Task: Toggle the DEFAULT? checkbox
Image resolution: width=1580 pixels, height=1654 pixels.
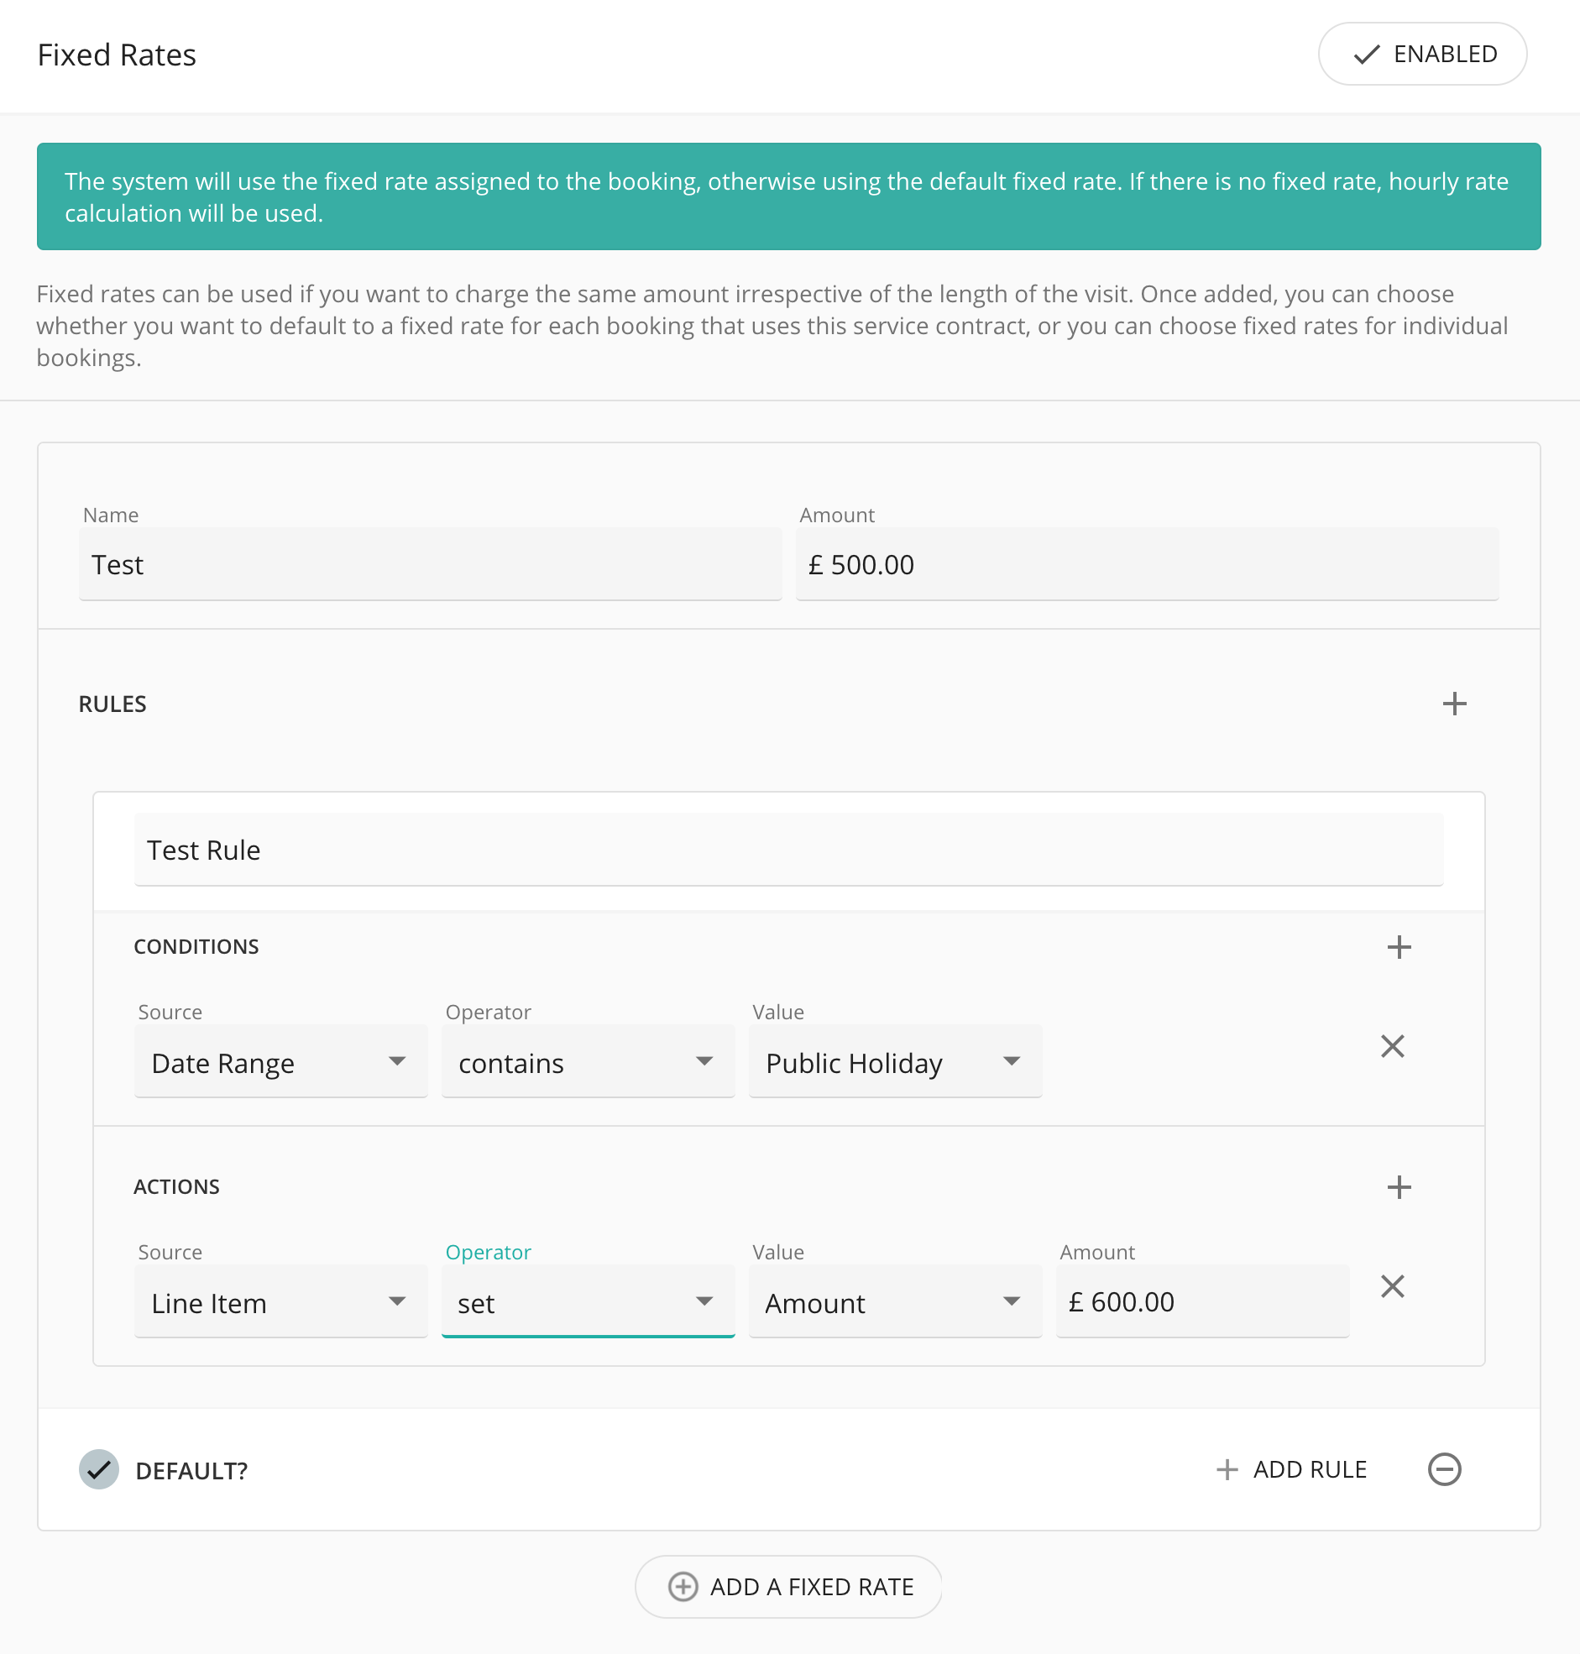Action: point(99,1469)
